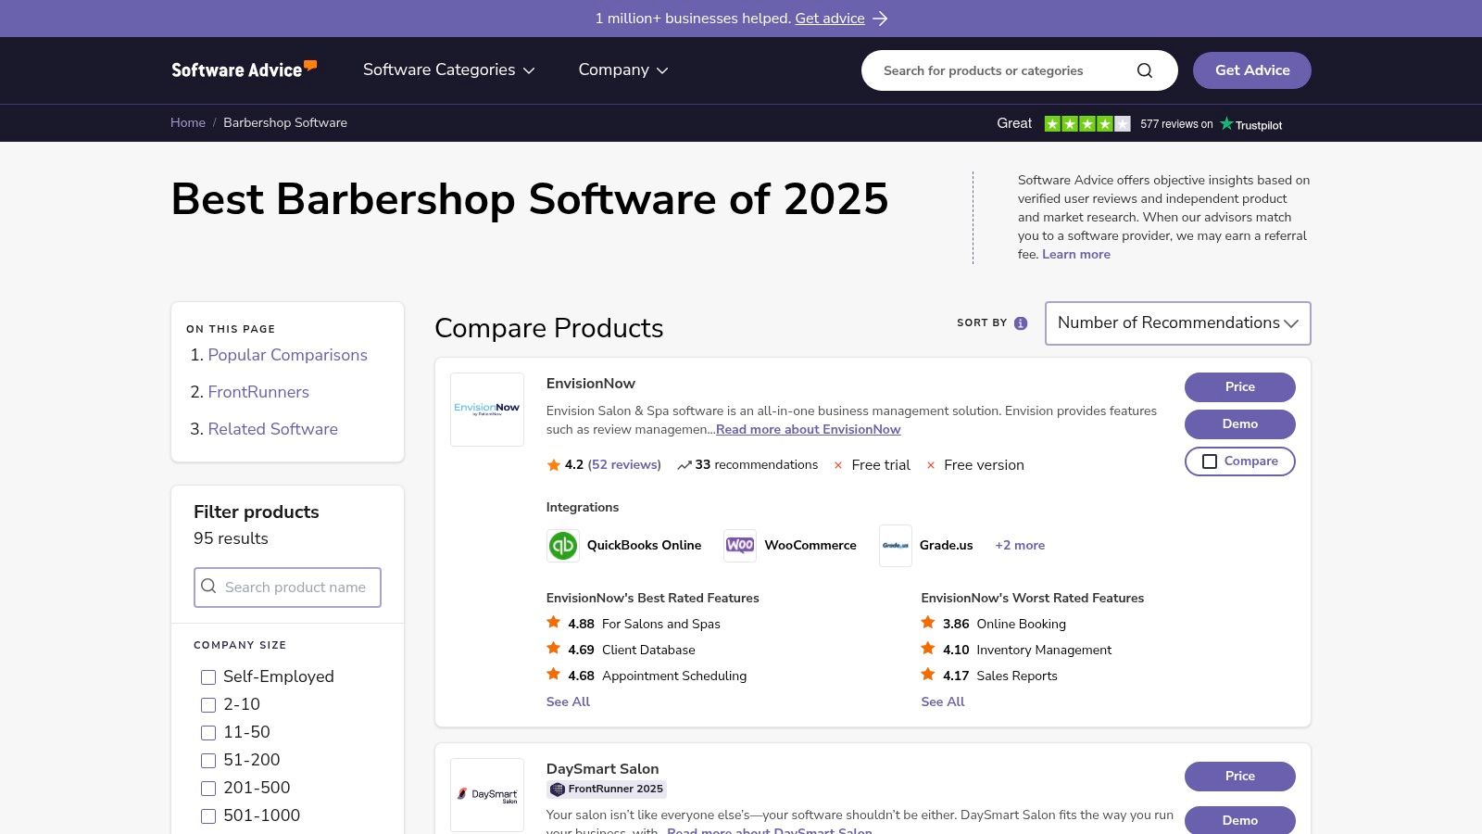Check the Self-Employed company size box
Viewport: 1482px width, 834px height.
click(208, 677)
